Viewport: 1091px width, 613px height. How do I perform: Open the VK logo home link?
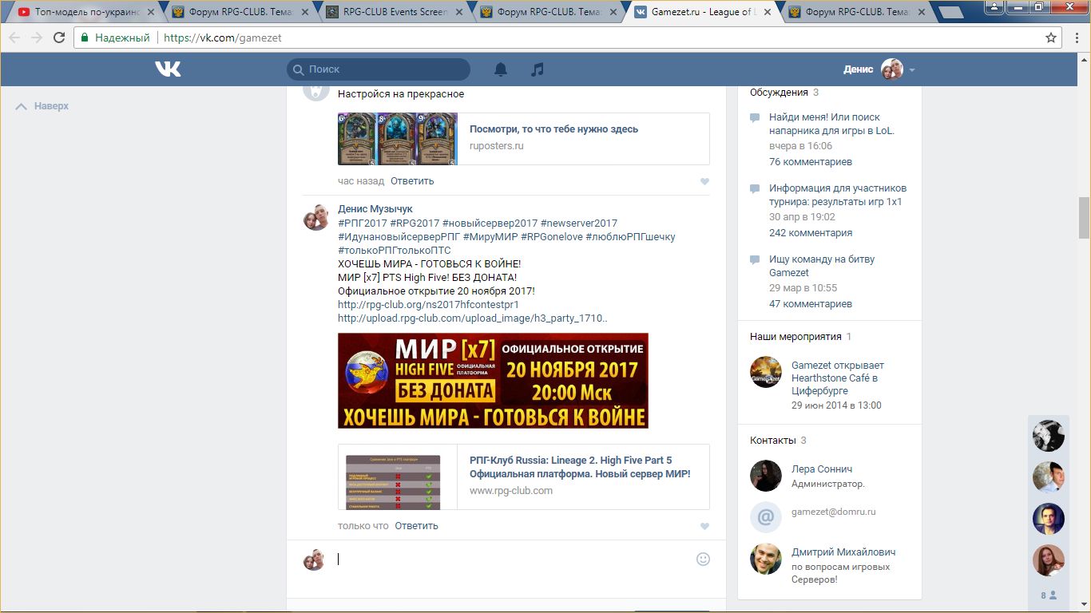pyautogui.click(x=169, y=69)
